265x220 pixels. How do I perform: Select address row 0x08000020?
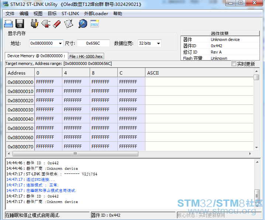pos(20,100)
